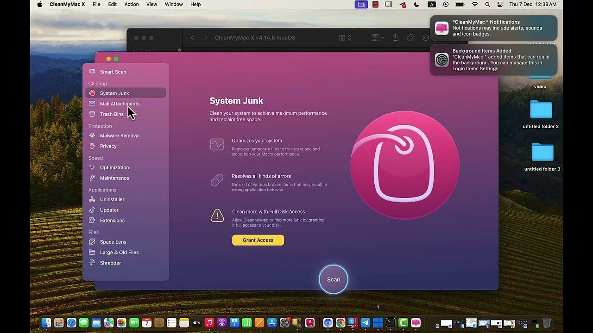Image resolution: width=593 pixels, height=333 pixels.
Task: Click the battery status icon
Action: coord(460,4)
